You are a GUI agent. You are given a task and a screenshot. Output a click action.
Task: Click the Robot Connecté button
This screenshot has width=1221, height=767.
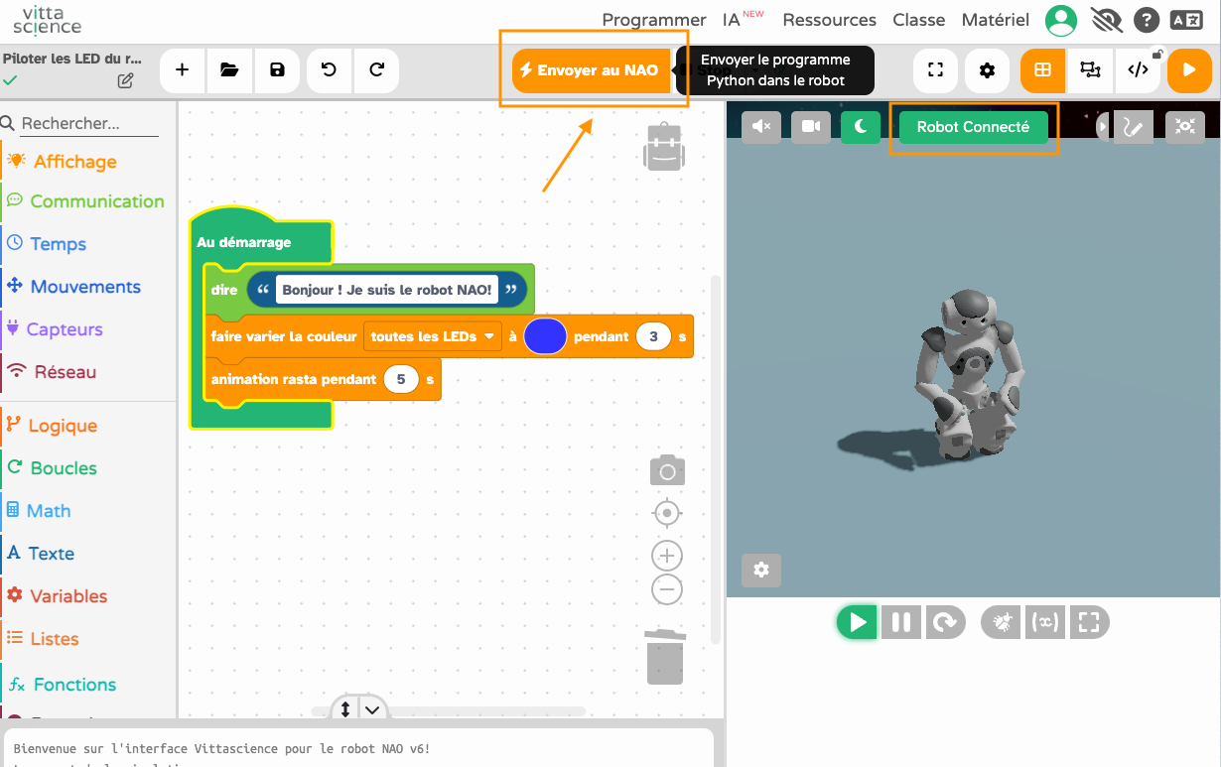[973, 127]
